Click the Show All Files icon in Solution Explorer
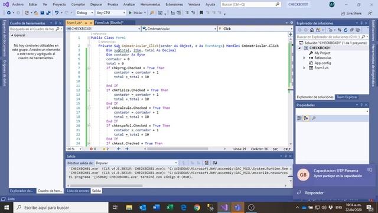This screenshot has width=378, height=213. click(358, 30)
